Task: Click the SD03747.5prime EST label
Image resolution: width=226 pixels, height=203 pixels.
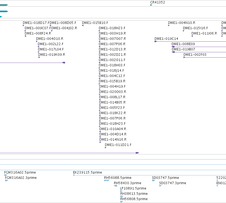Action: pyautogui.click(x=165, y=178)
